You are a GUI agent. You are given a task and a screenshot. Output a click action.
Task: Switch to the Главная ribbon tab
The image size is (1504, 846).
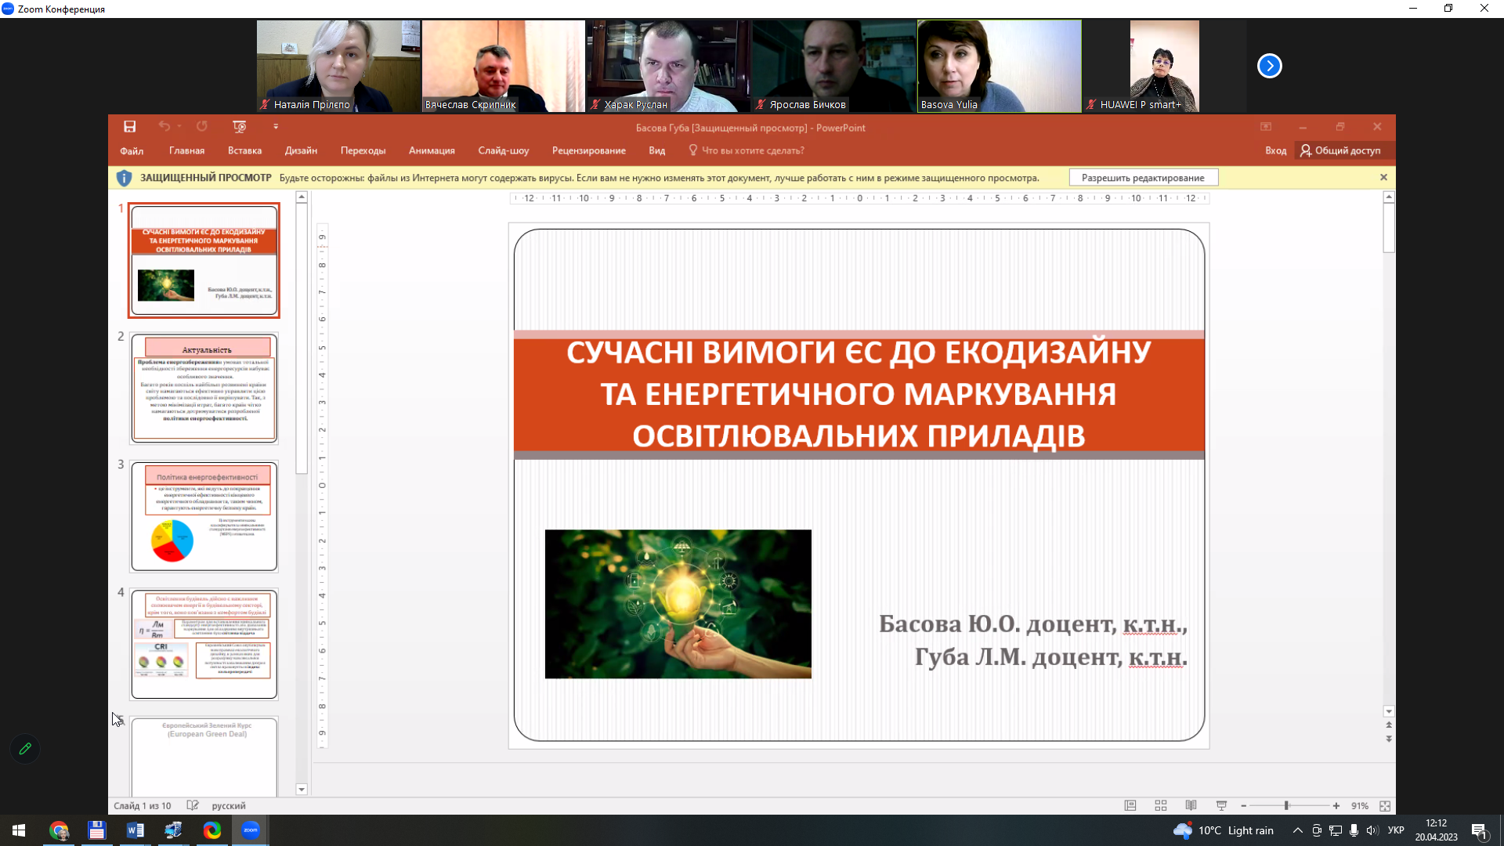coord(186,150)
